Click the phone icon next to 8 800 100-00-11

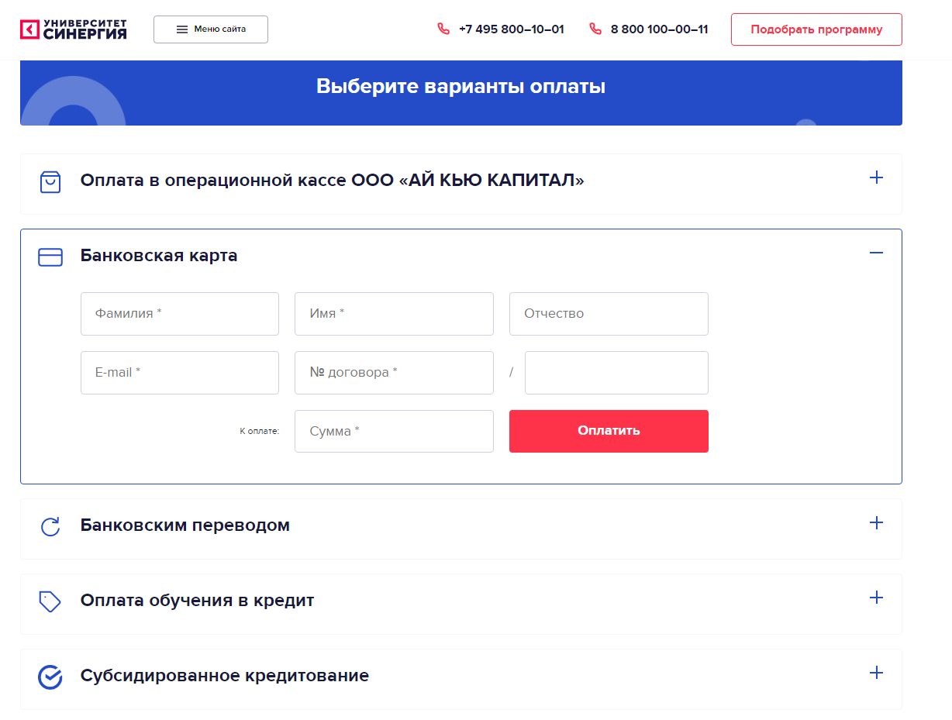595,29
